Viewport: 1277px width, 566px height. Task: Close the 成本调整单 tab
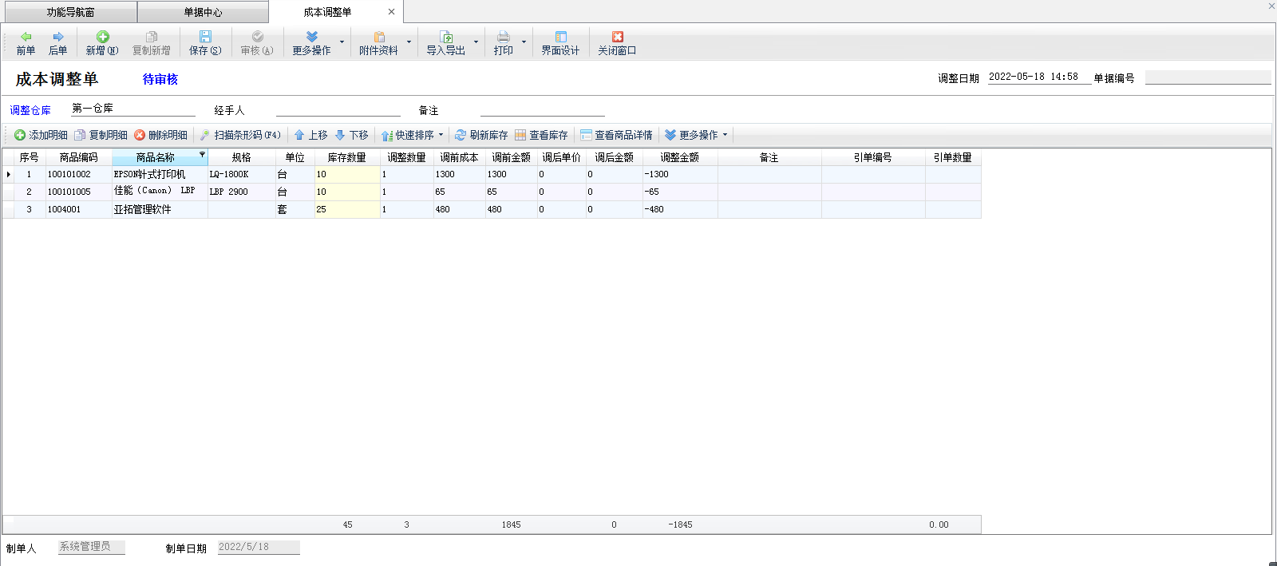tap(391, 12)
